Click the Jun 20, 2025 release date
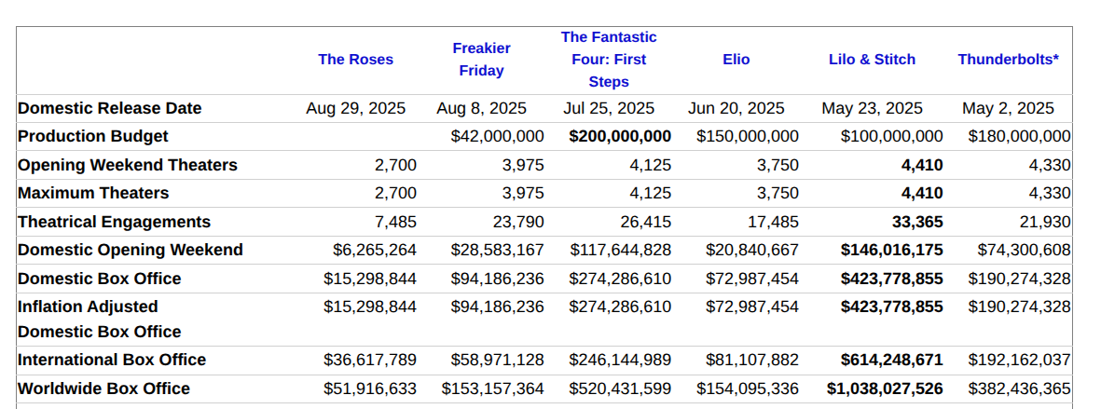The image size is (1101, 409). (x=736, y=108)
